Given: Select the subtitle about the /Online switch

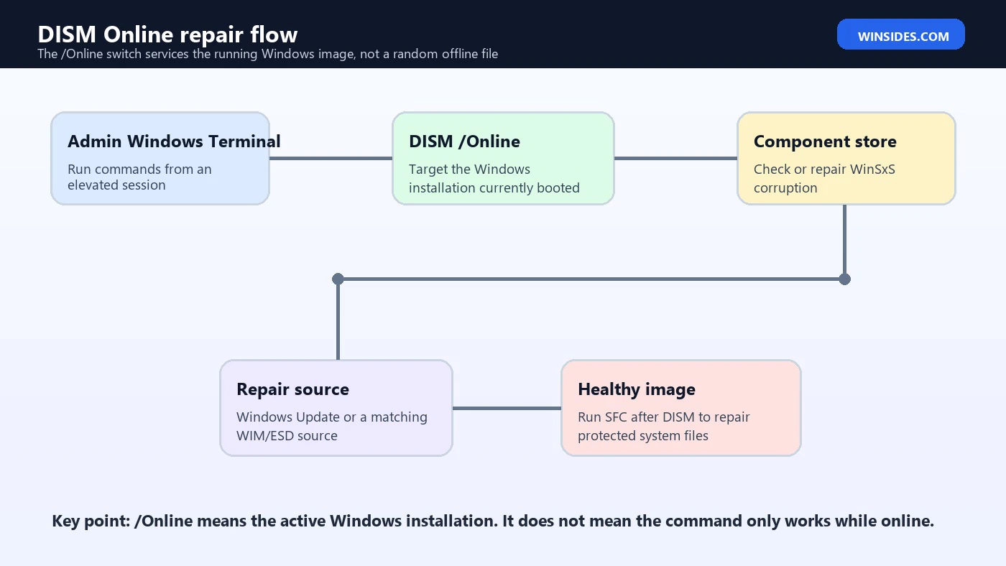Looking at the screenshot, I should (267, 54).
